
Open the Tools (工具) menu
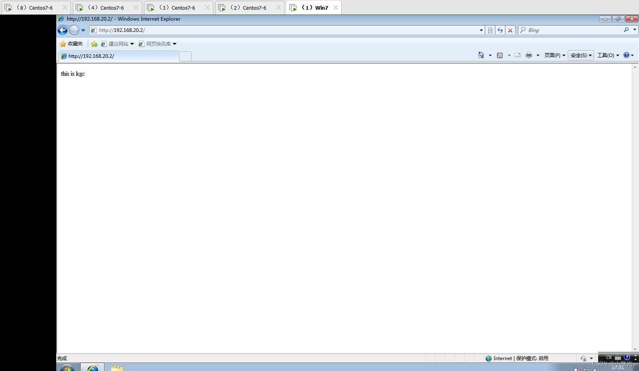pyautogui.click(x=608, y=55)
